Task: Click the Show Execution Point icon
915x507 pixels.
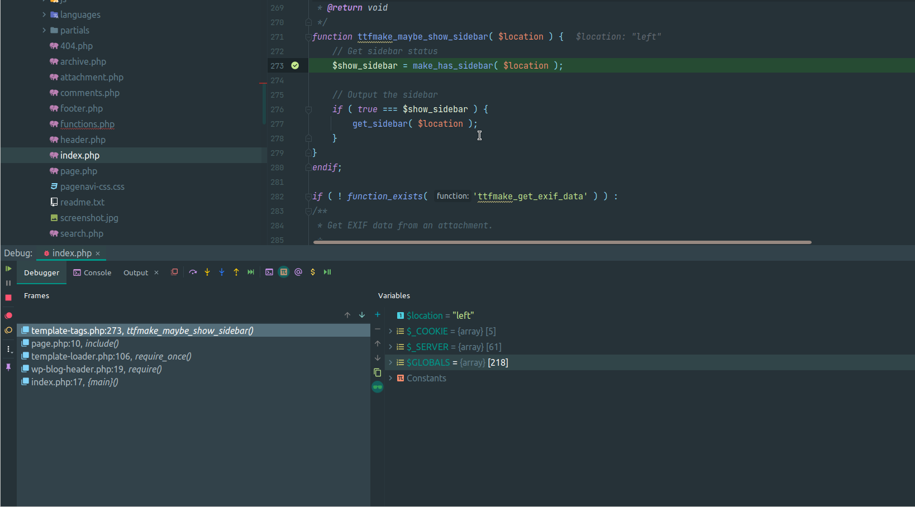Action: coord(174,272)
